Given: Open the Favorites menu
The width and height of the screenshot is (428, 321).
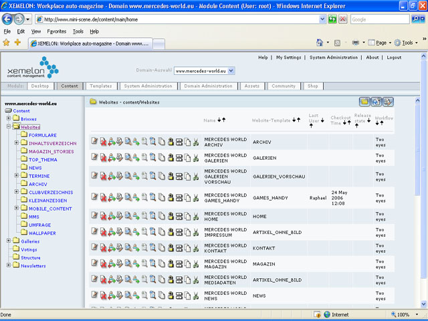Looking at the screenshot, I should (56, 31).
